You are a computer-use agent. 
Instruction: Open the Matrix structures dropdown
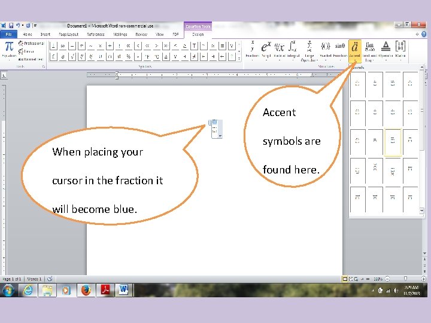coord(400,50)
